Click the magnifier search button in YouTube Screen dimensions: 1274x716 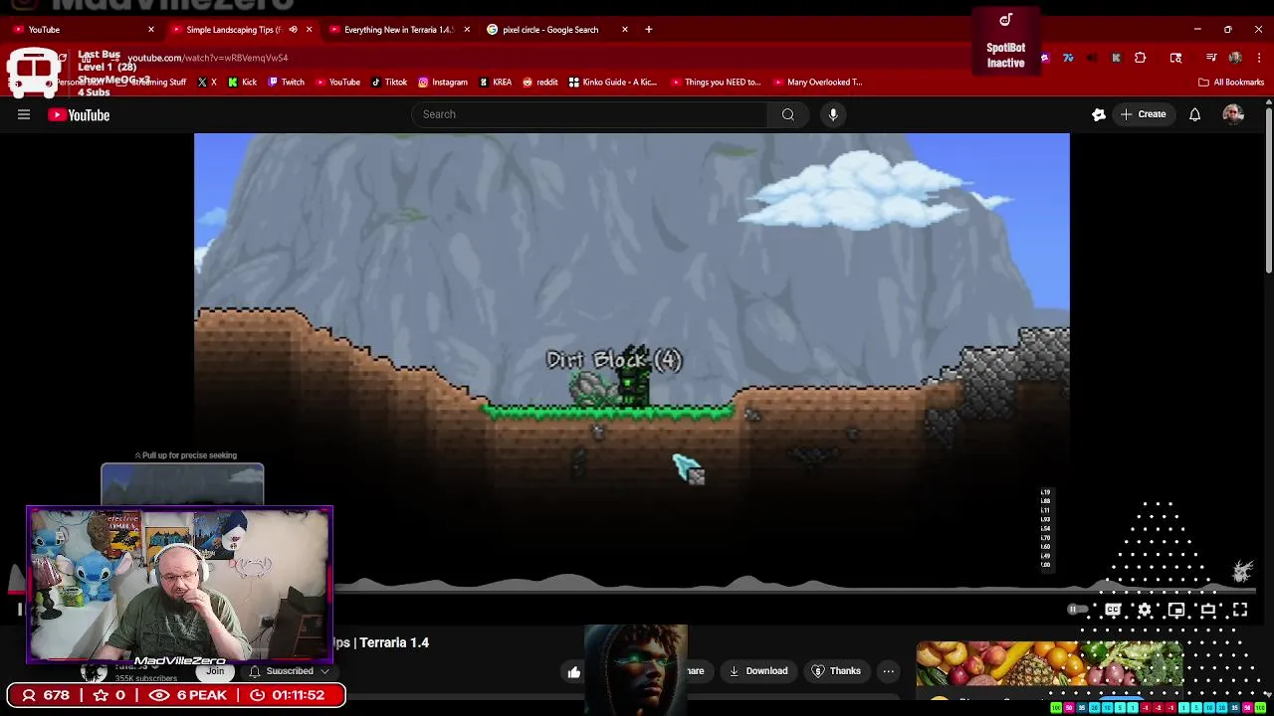click(788, 114)
